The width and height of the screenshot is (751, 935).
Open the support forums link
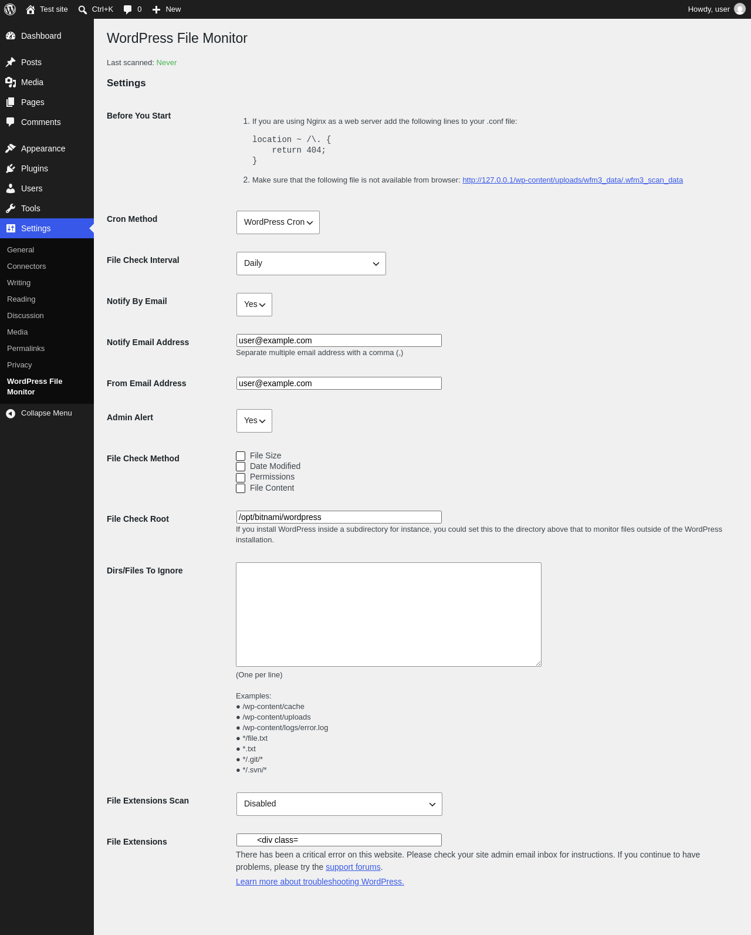(x=353, y=867)
